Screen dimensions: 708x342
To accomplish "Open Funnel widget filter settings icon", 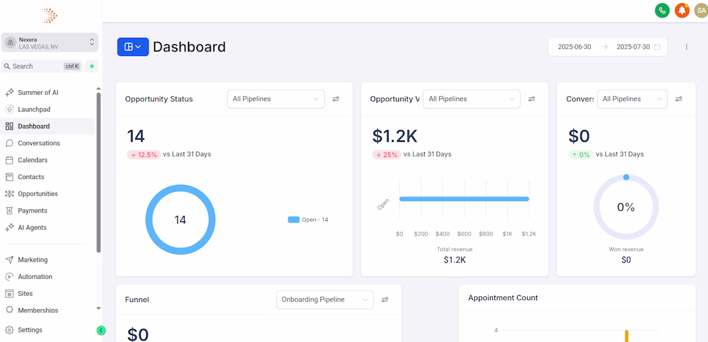I will tap(385, 299).
